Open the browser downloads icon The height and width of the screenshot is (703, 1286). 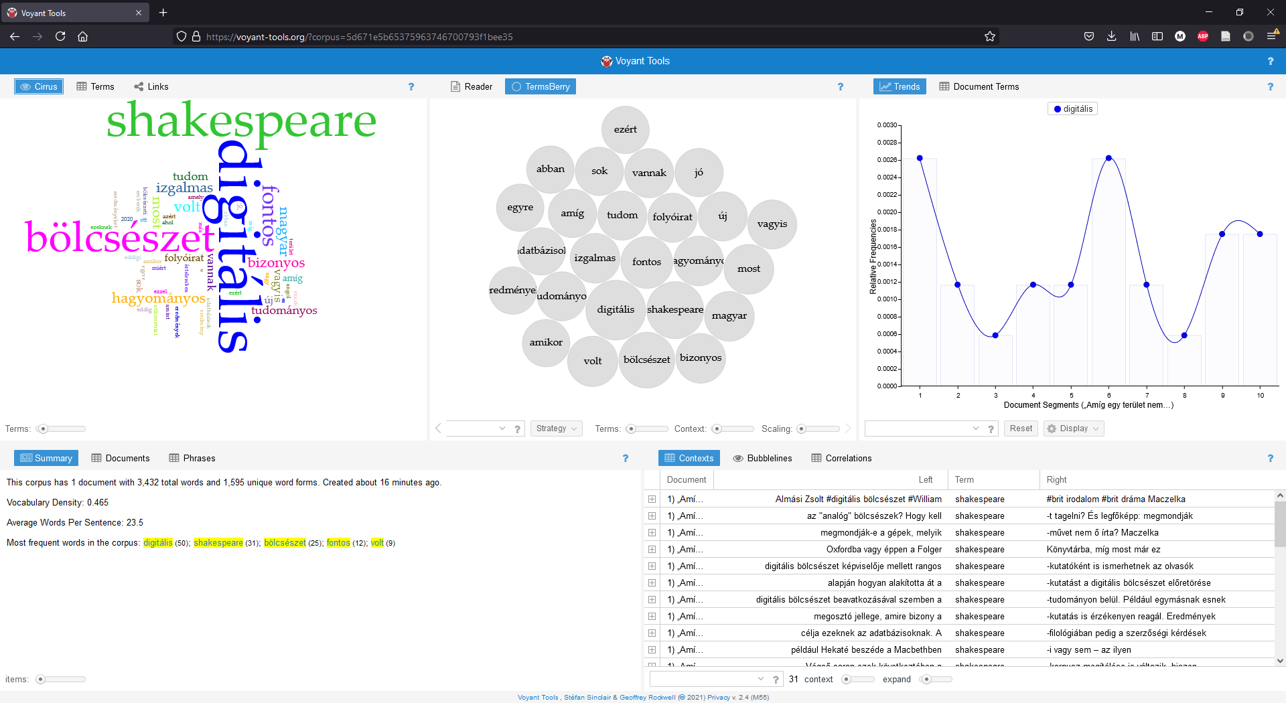tap(1111, 37)
